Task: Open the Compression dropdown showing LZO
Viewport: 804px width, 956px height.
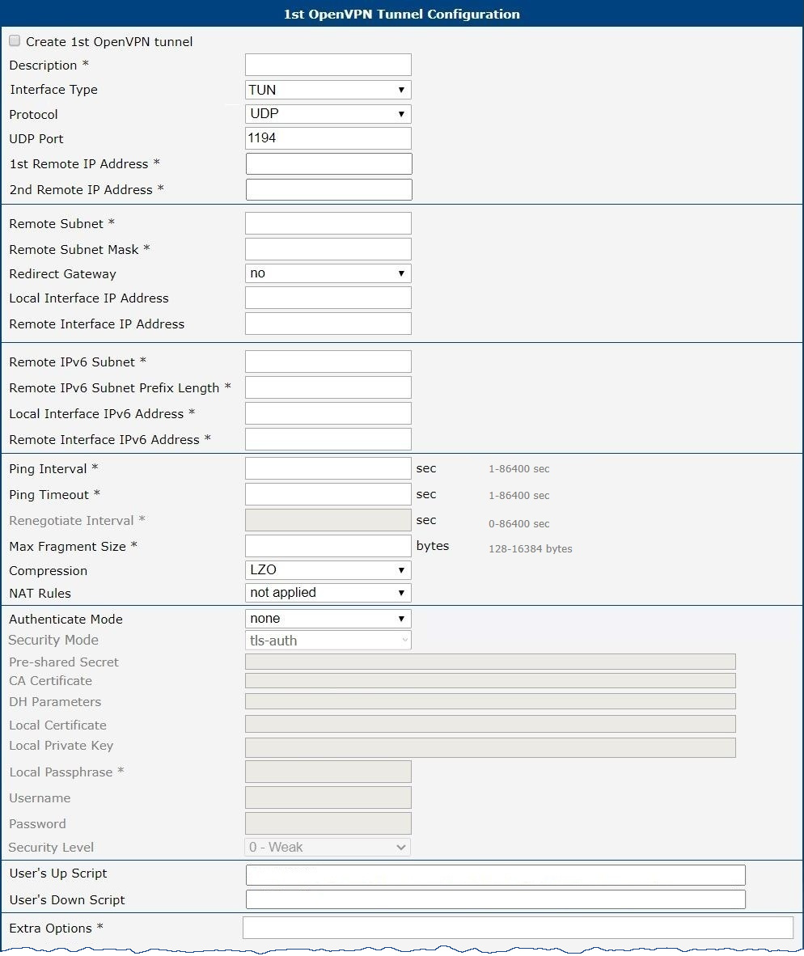Action: tap(328, 570)
